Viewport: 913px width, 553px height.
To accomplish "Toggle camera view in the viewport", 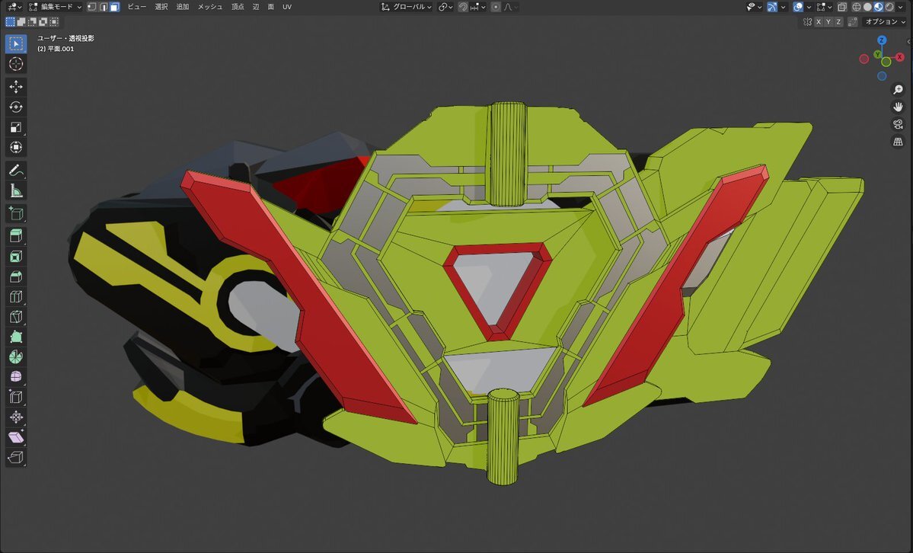I will 898,125.
